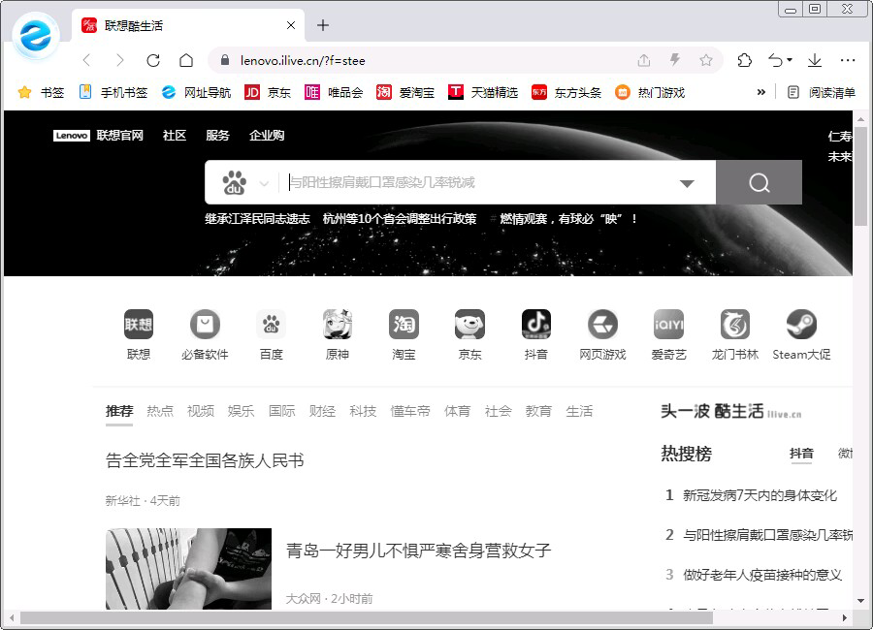Open the 网页游戏 shortcut icon
The image size is (873, 630).
(603, 324)
